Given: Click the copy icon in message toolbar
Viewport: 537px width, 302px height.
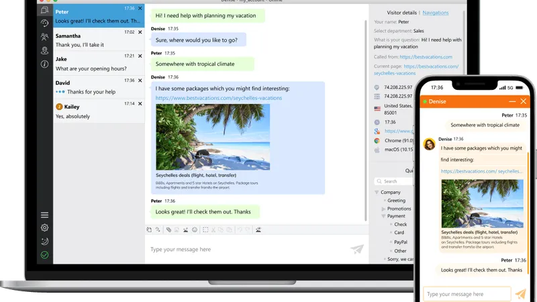Looking at the screenshot, I should 221,230.
